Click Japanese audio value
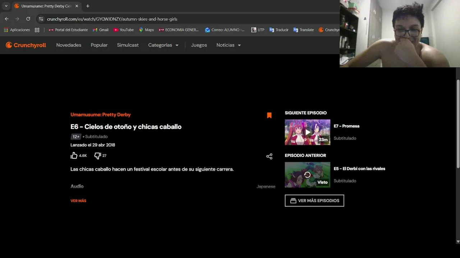The height and width of the screenshot is (258, 460). 266,187
